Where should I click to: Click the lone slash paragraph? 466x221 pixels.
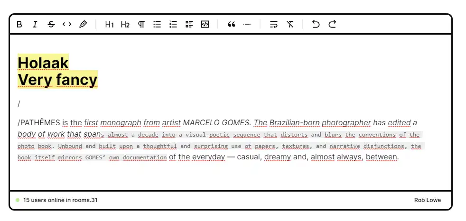(x=19, y=104)
